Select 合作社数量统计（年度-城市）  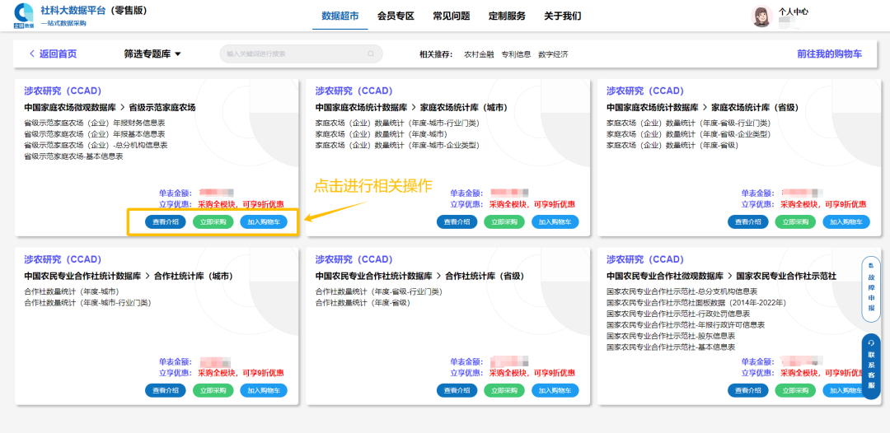(x=72, y=292)
